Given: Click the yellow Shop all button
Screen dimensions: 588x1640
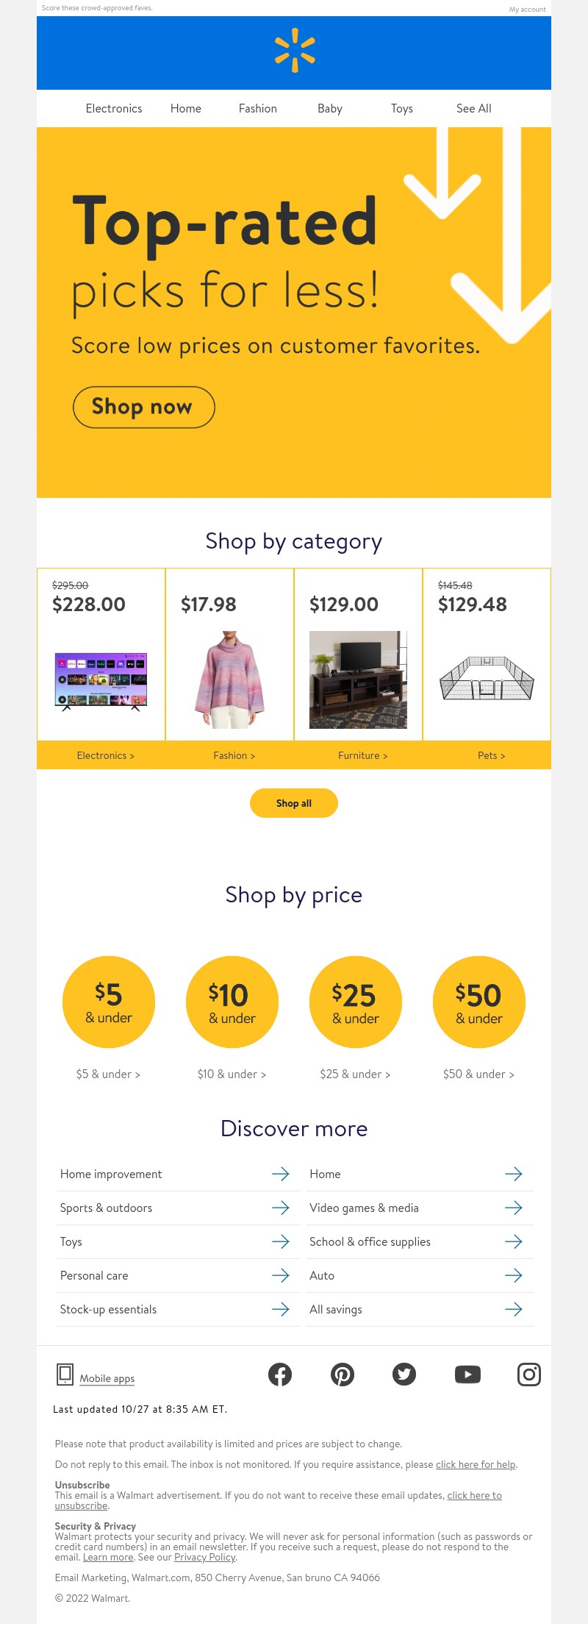Looking at the screenshot, I should [294, 803].
